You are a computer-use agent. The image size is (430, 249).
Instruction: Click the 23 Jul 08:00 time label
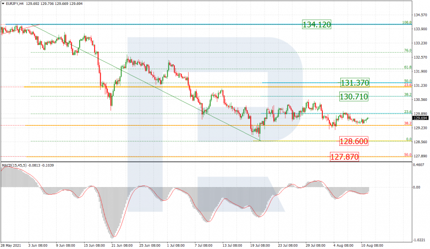click(x=288, y=246)
